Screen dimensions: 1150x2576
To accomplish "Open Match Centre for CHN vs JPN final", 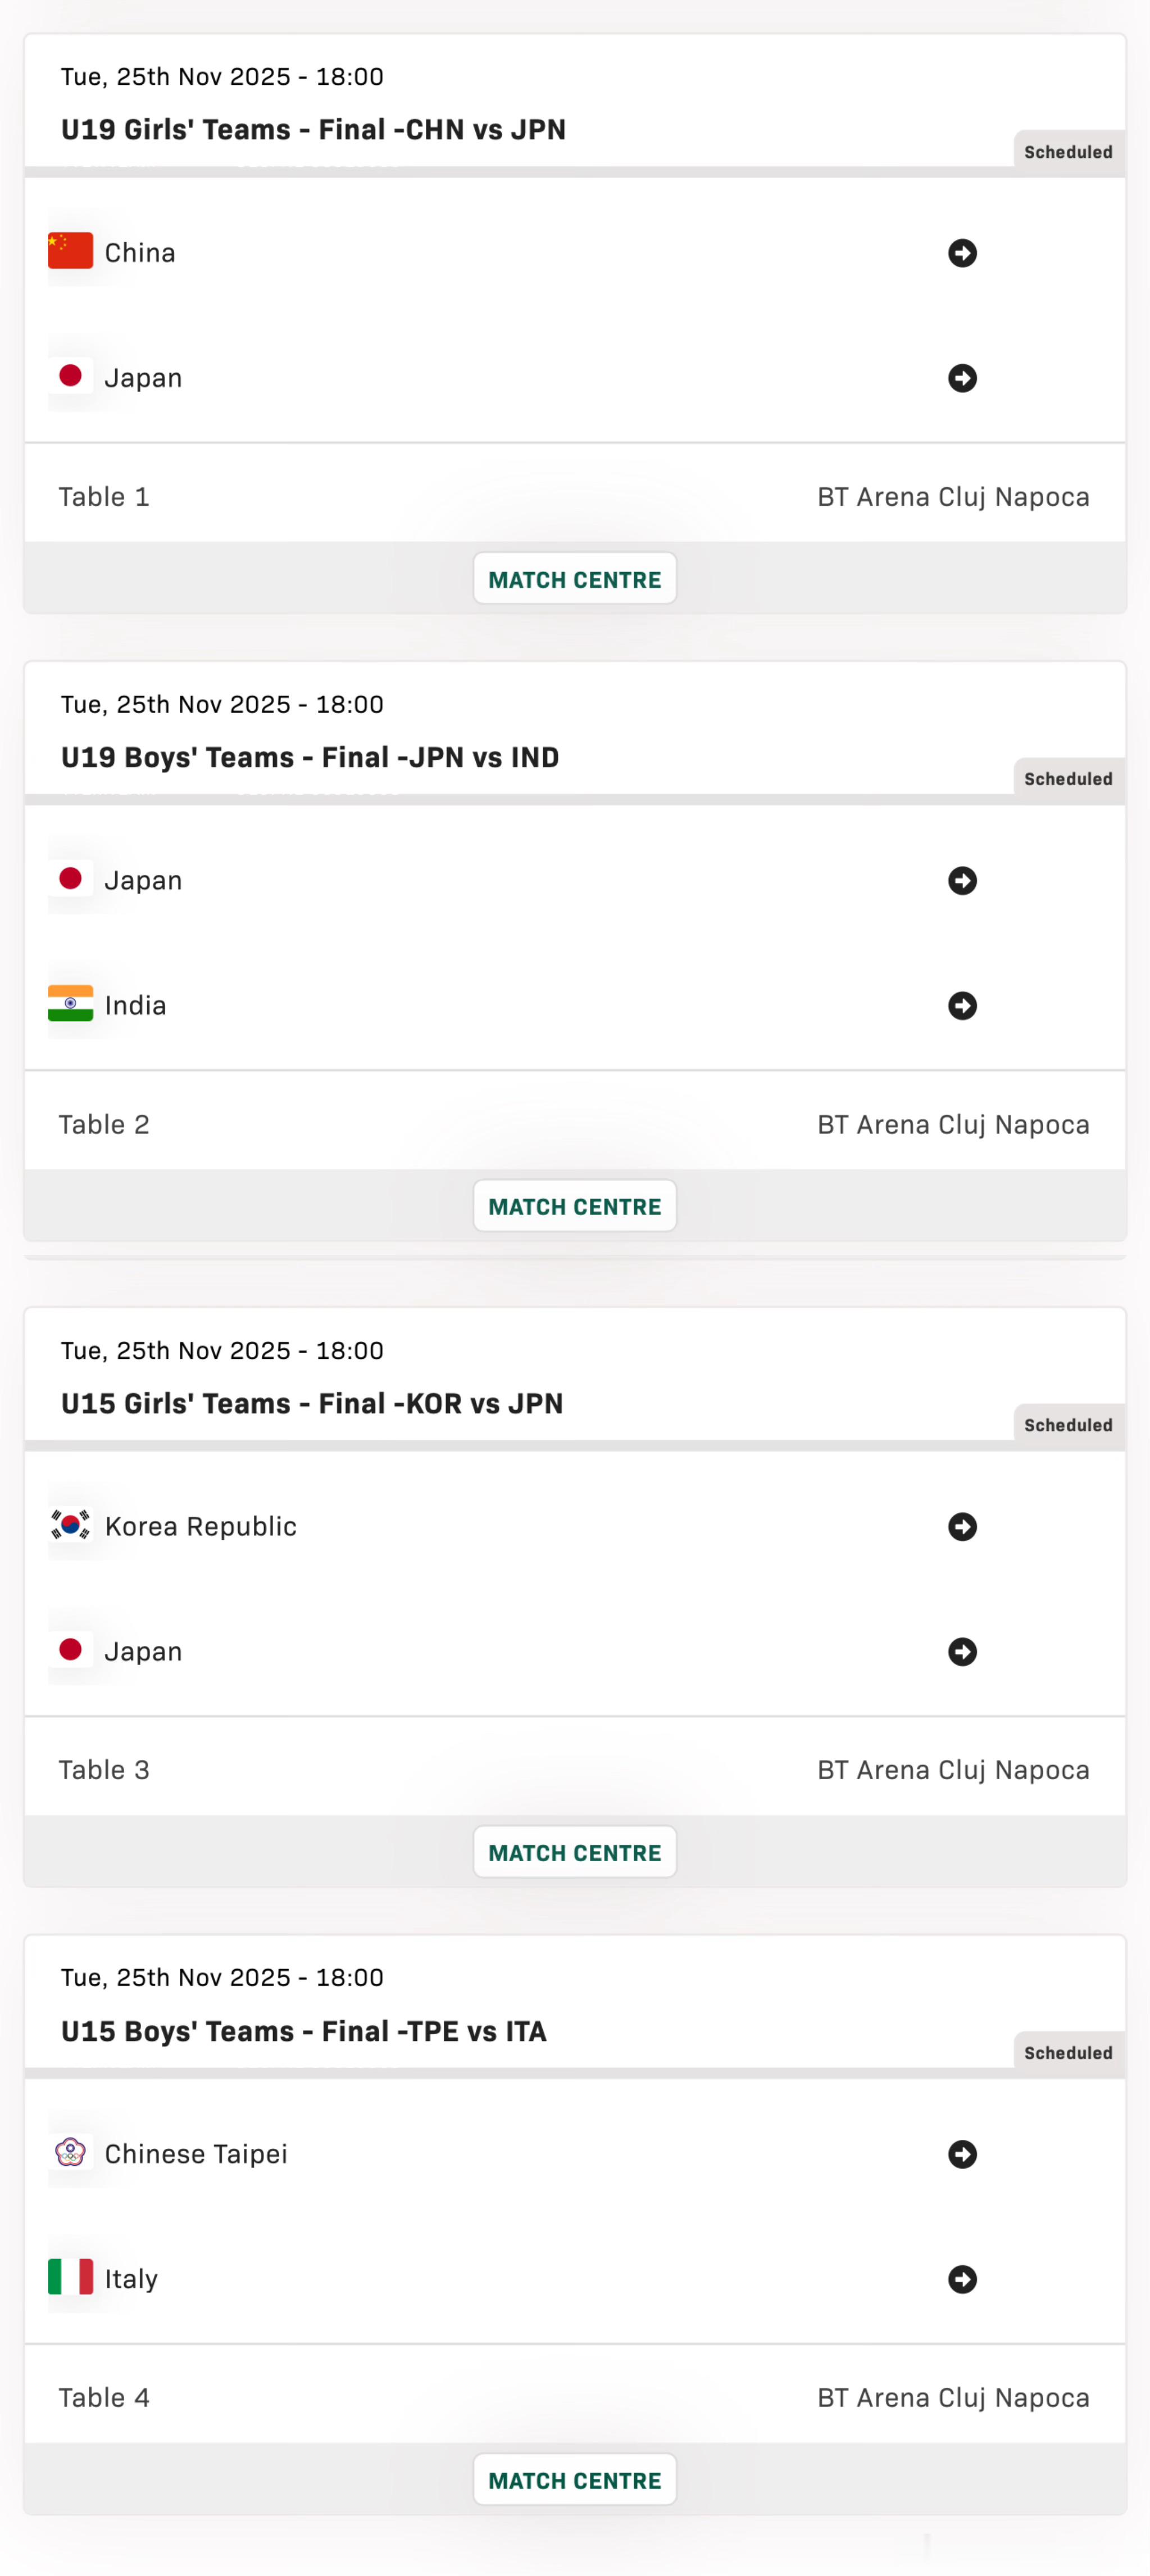I will coord(574,579).
